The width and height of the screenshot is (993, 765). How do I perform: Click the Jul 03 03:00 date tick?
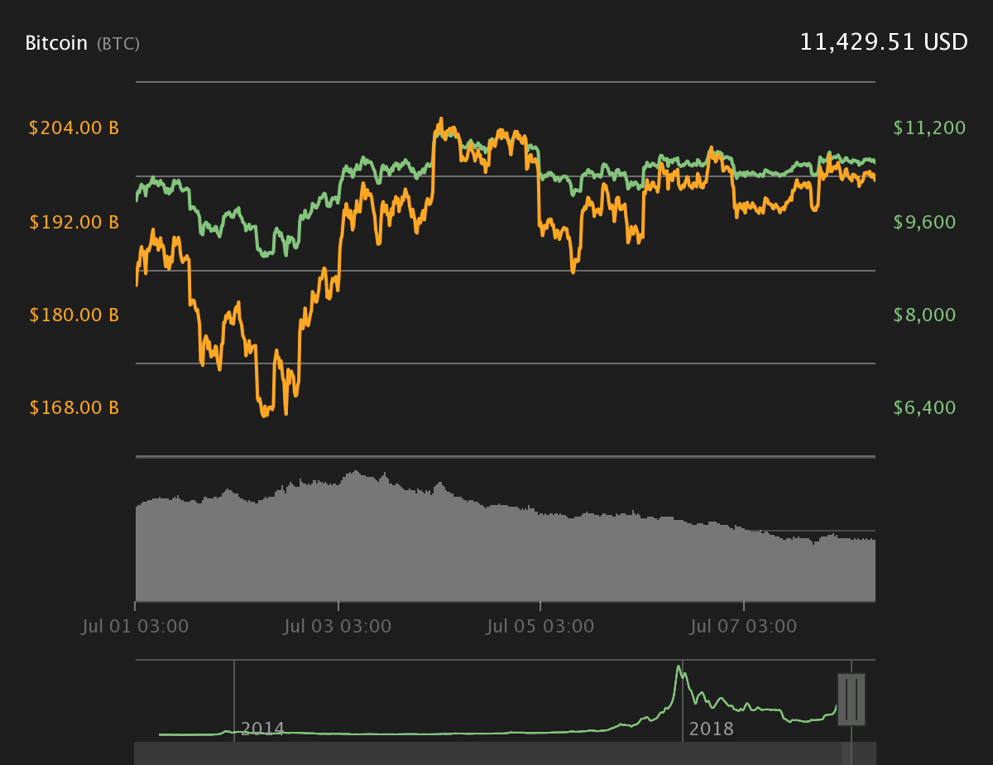(x=338, y=626)
